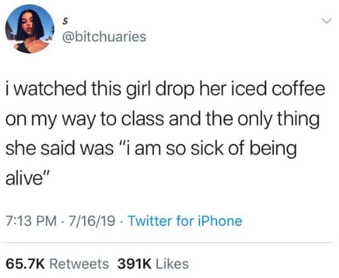
Task: Click the word "Retweets" label
Action: 79,264
